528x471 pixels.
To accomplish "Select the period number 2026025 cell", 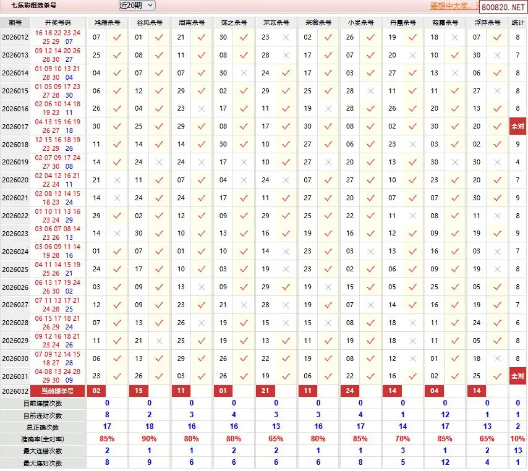I will coord(15,269).
